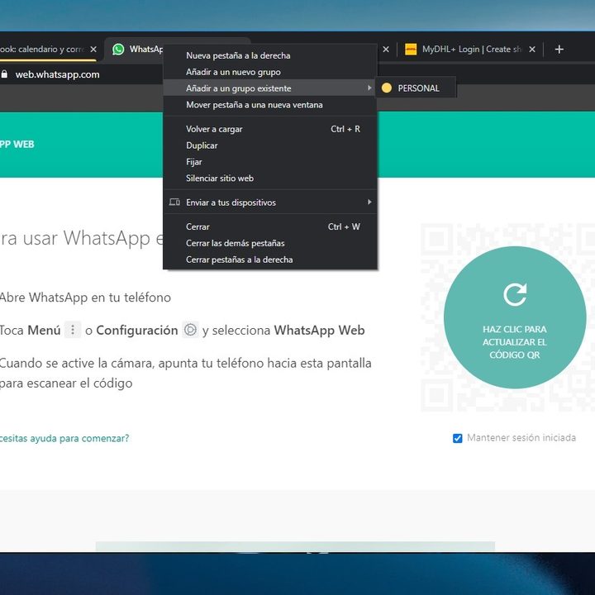Choose Cerrar in the context menu
Image resolution: width=595 pixels, height=595 pixels.
tap(269, 226)
